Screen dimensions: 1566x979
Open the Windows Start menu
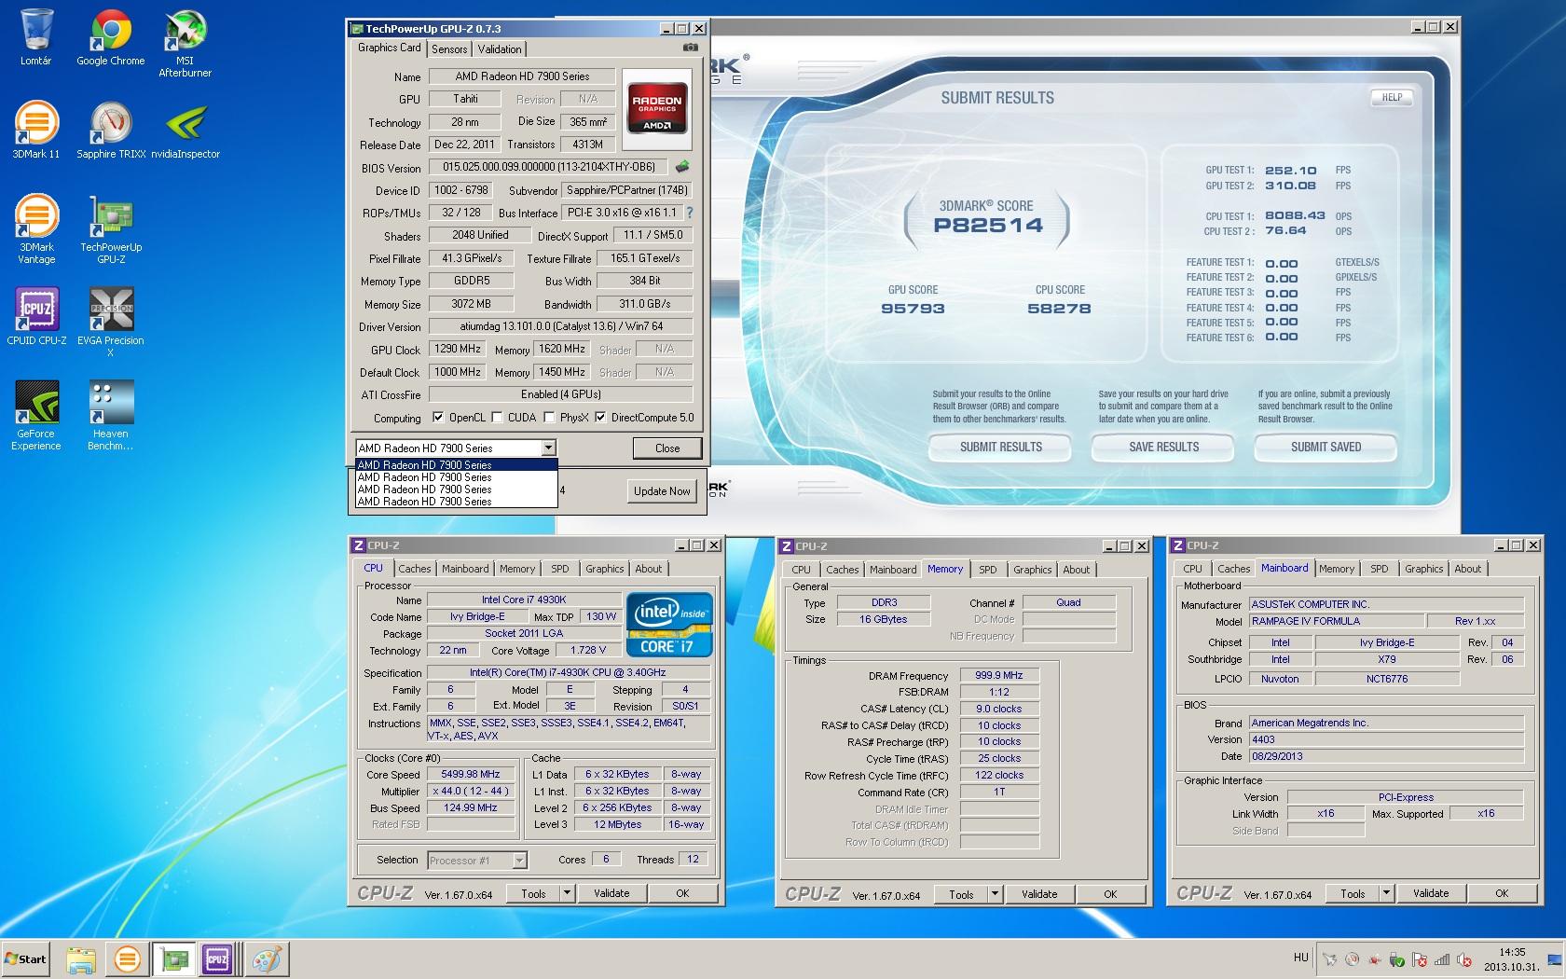[26, 958]
